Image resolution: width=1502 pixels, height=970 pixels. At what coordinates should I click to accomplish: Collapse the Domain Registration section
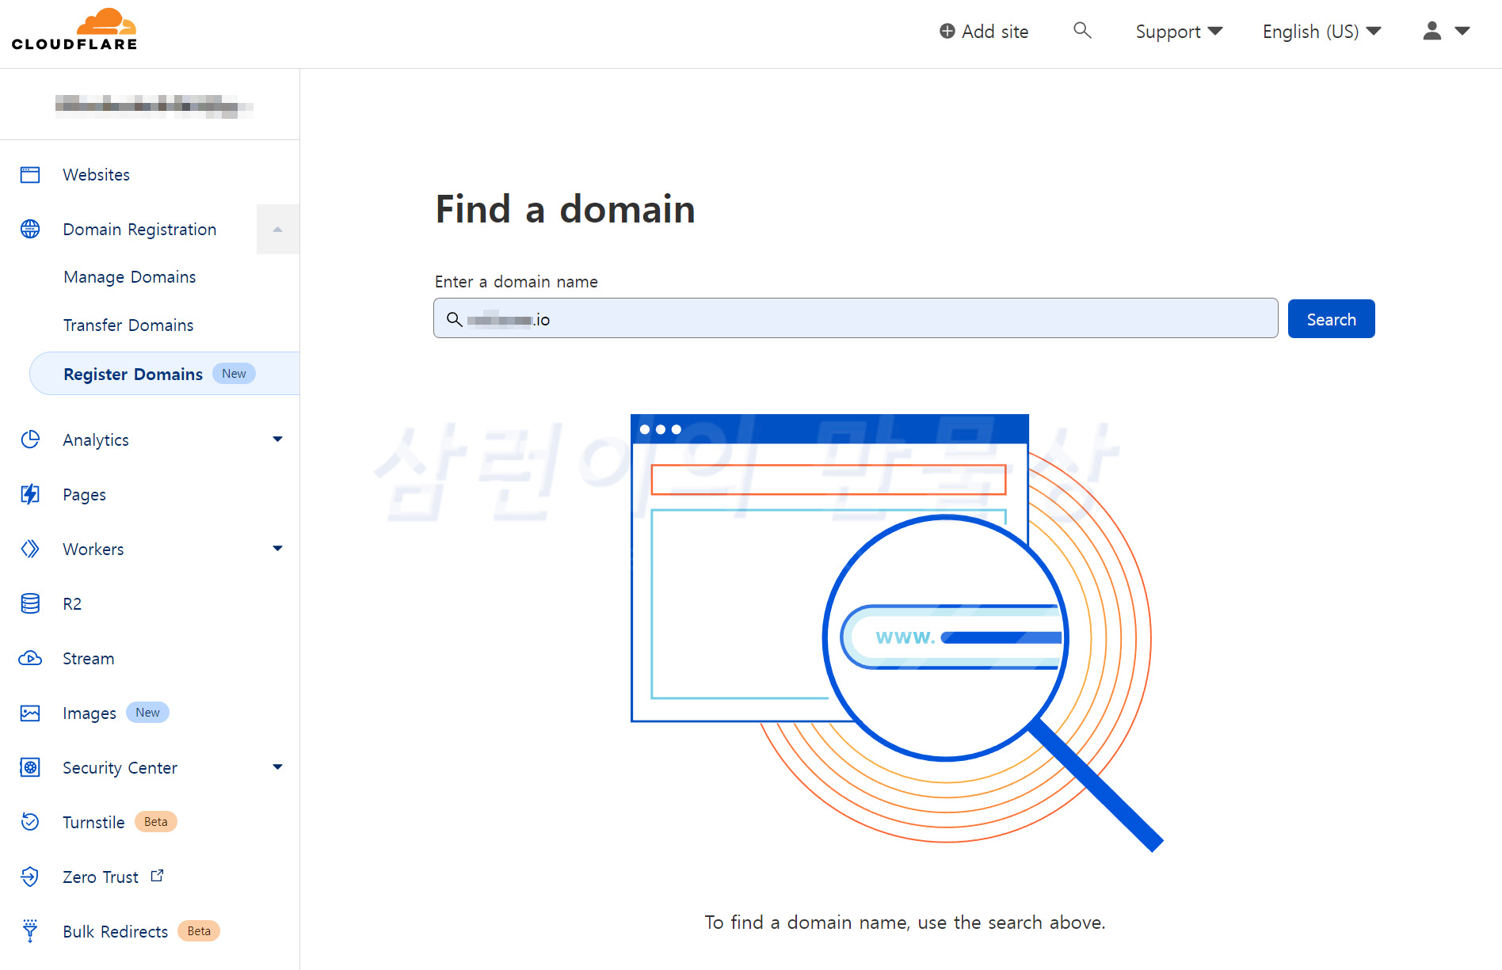tap(277, 230)
